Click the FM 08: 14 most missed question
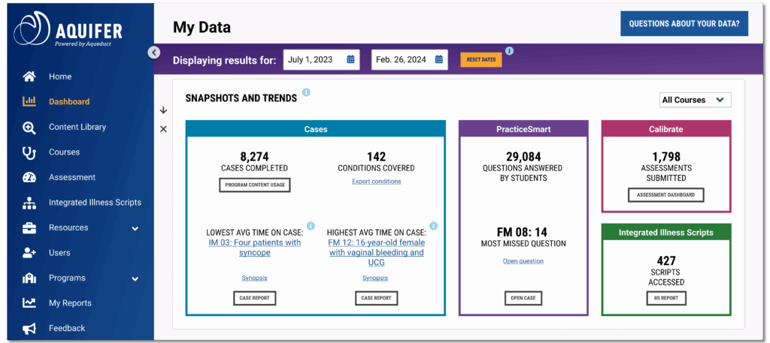This screenshot has height=343, width=770. [x=523, y=232]
